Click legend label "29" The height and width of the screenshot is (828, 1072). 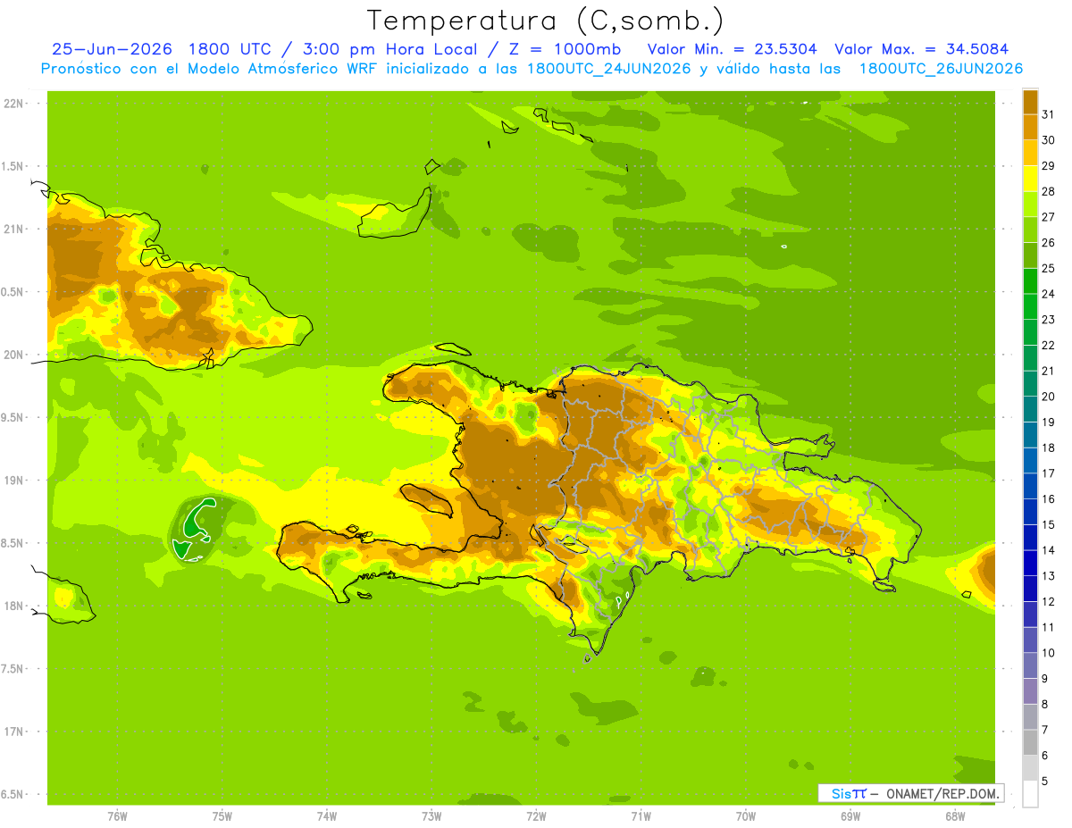coord(1048,165)
